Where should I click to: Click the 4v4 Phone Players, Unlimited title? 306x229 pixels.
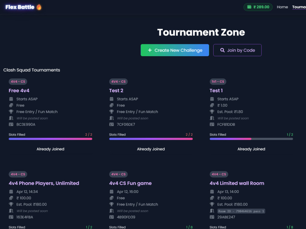44,183
